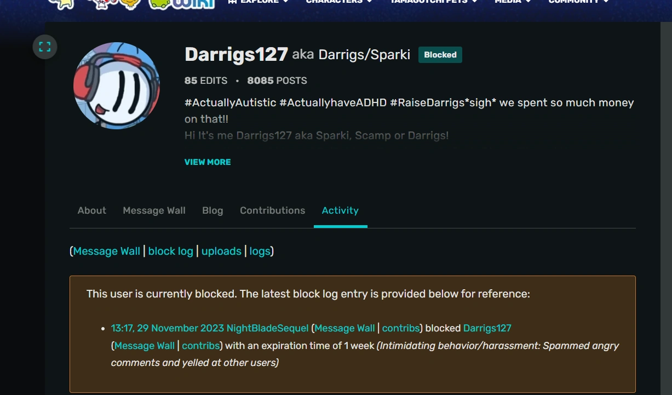Image resolution: width=672 pixels, height=395 pixels.
Task: Open the Tamagotchi Pets dropdown
Action: 430,2
